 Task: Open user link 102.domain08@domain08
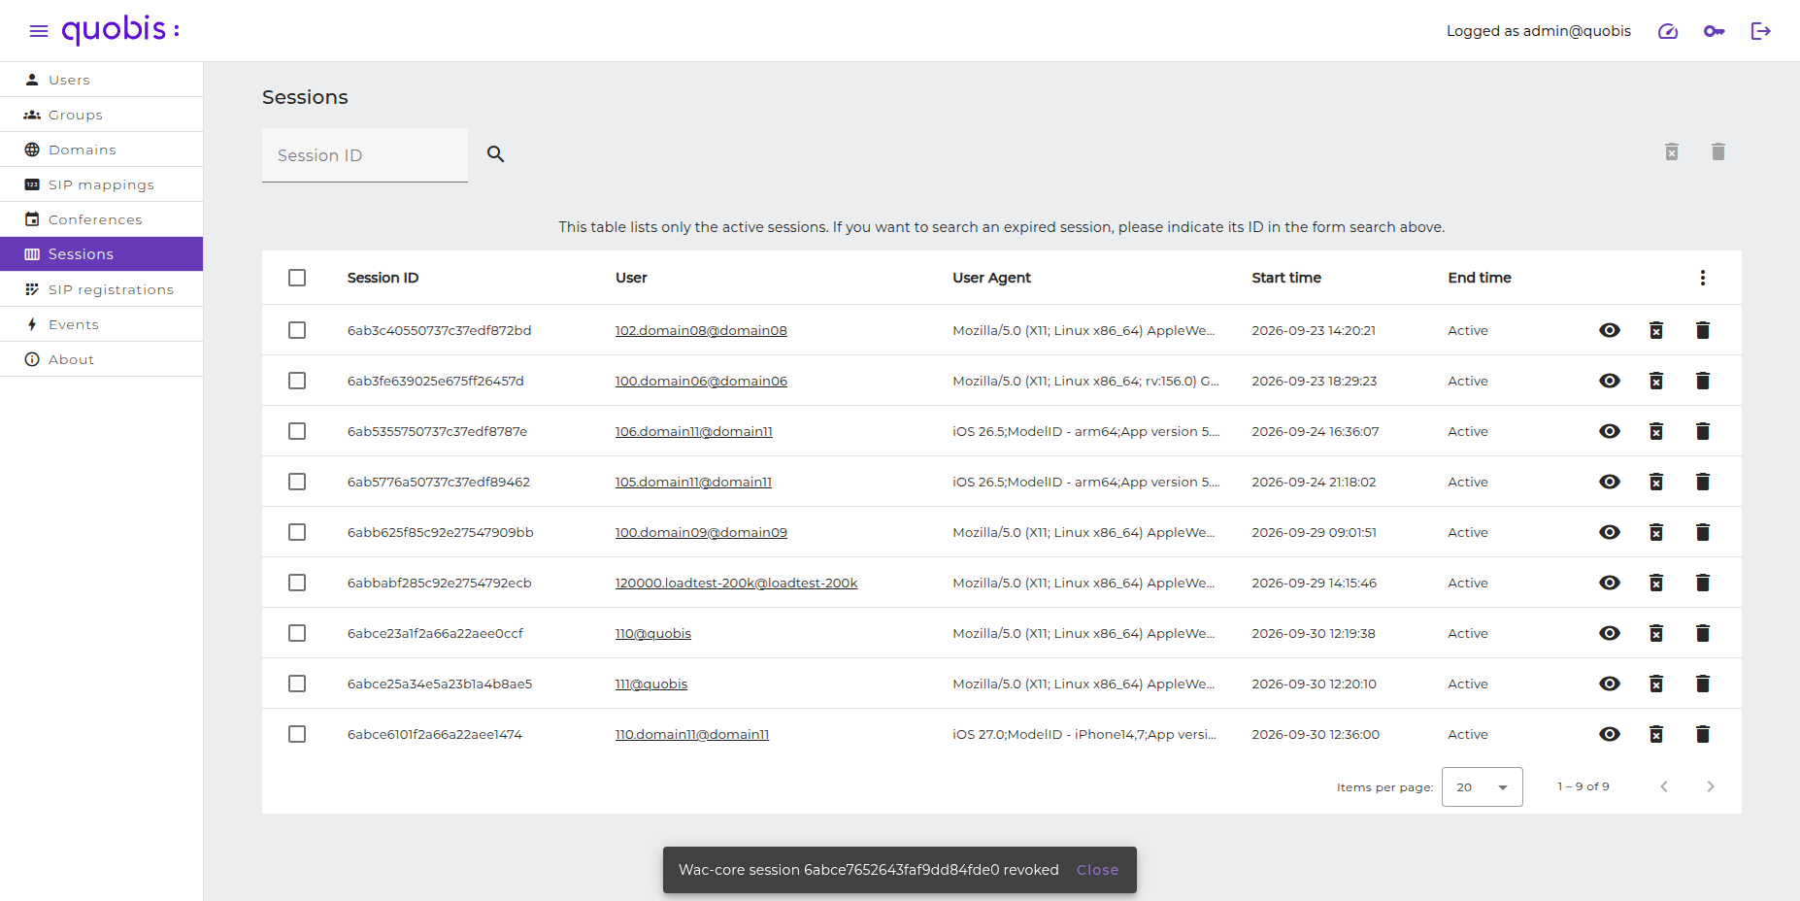[701, 330]
